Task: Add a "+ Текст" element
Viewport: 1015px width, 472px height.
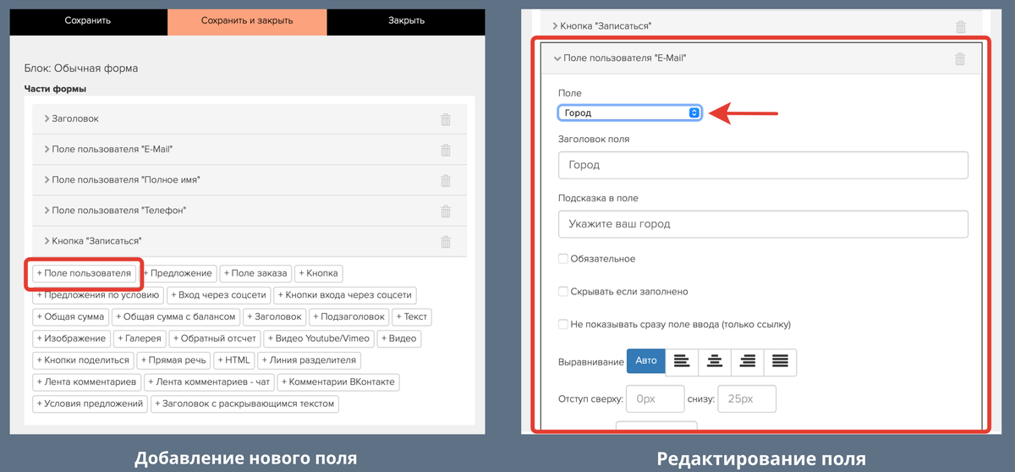Action: pyautogui.click(x=412, y=316)
